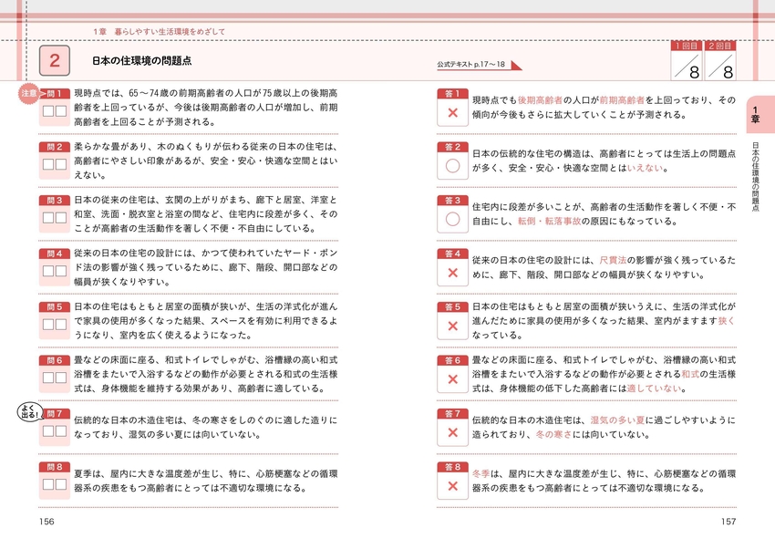Check the first checkbox under 問1
Image resolution: width=775 pixels, height=549 pixels.
(48, 110)
